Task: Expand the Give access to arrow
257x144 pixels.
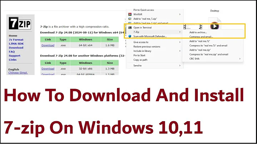Action: (x=180, y=42)
